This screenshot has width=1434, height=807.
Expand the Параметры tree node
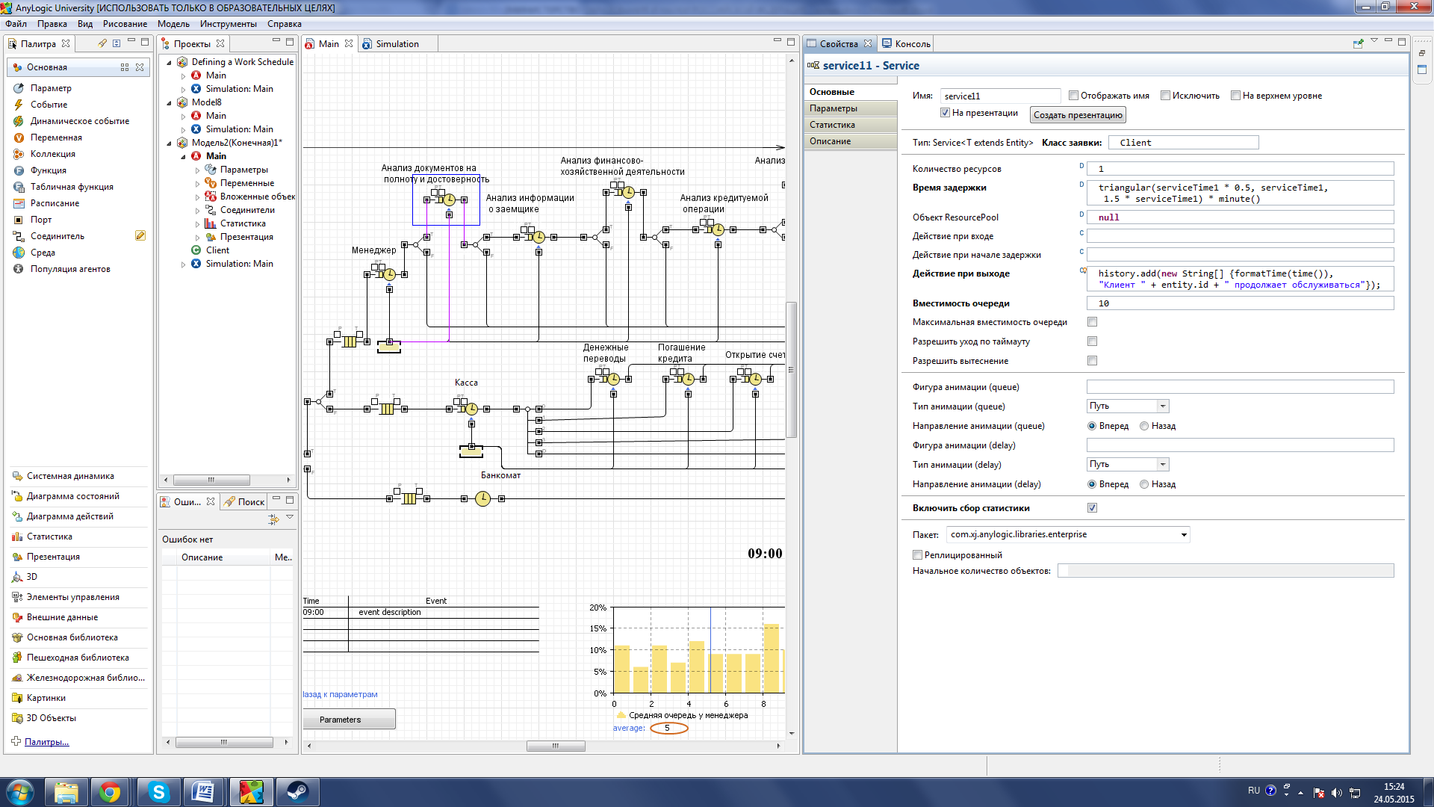[x=198, y=170]
